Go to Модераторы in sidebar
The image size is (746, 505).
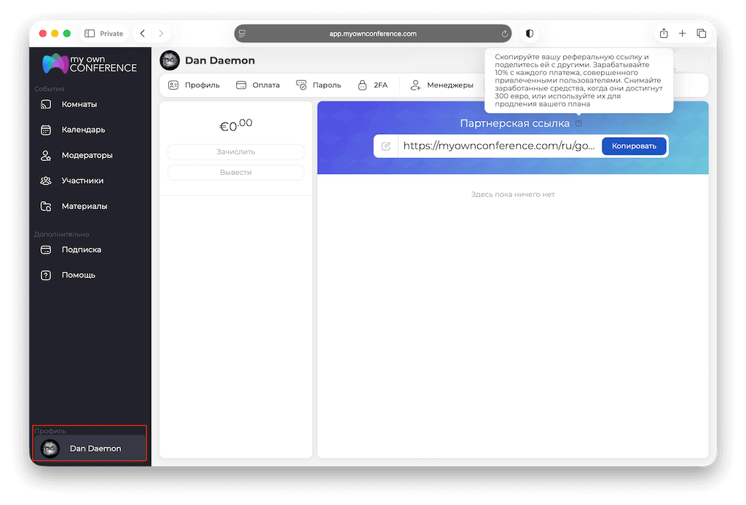pyautogui.click(x=87, y=155)
